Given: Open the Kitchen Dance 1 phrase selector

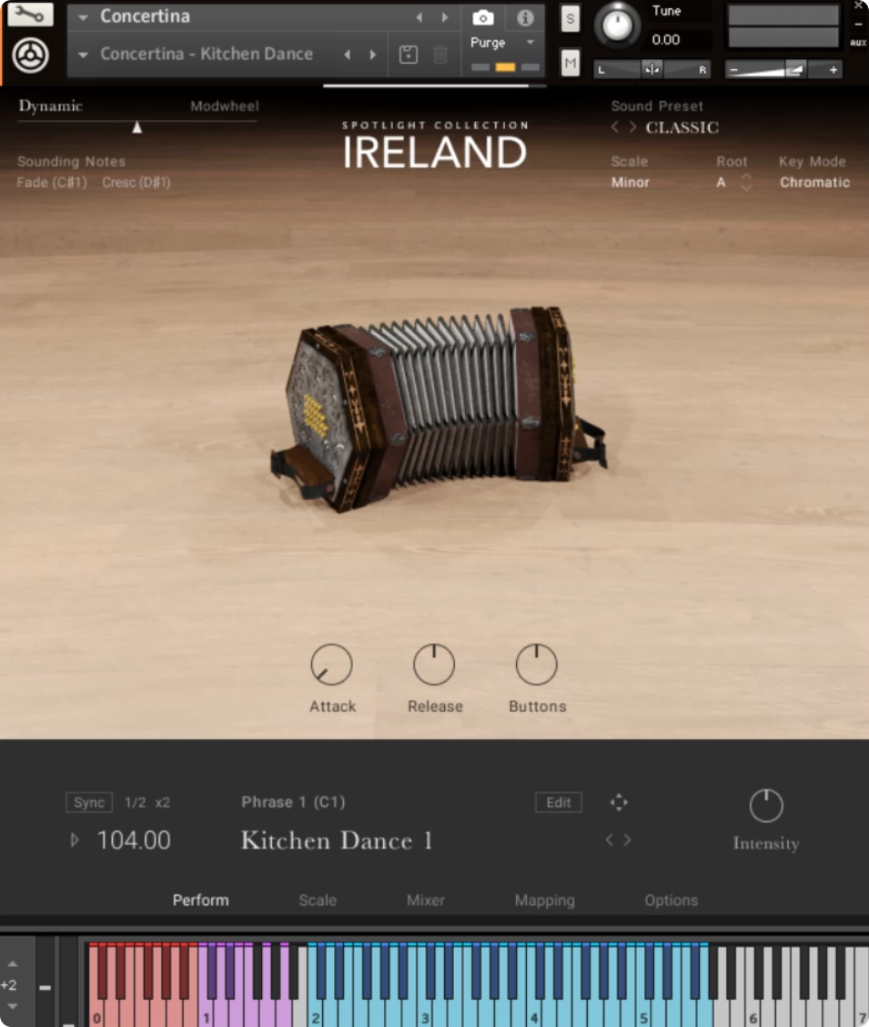Looking at the screenshot, I should [x=337, y=840].
